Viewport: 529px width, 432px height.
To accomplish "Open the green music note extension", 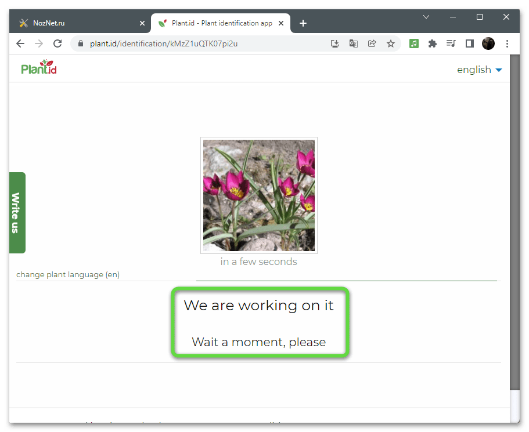I will [414, 43].
